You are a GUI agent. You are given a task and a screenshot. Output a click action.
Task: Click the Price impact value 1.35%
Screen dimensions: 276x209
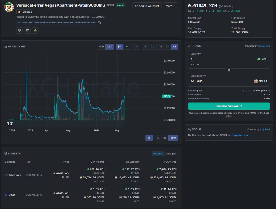pyautogui.click(x=267, y=95)
